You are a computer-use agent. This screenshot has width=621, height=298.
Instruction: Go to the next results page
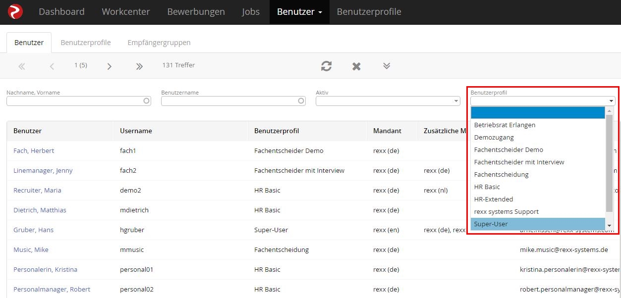(110, 66)
